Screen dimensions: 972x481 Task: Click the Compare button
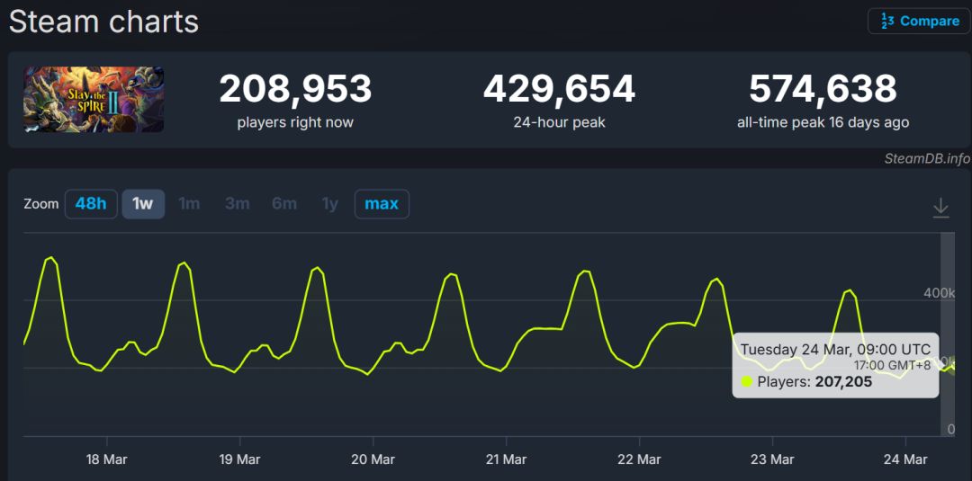click(919, 21)
